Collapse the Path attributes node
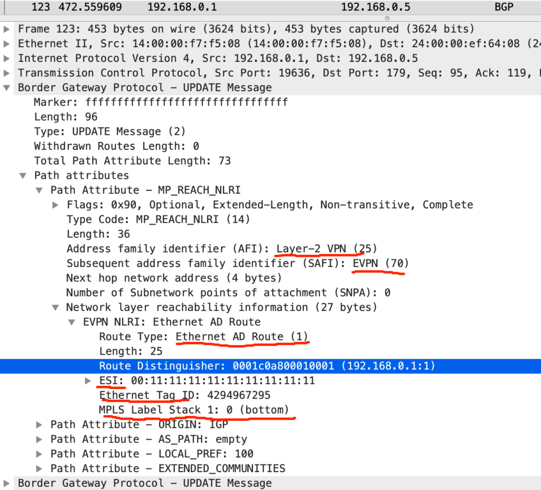The image size is (541, 490). 23,175
